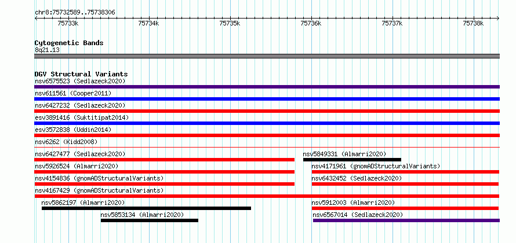Viewport: 516px width, 243px height.
Task: Open the nsv611561 (Cooper2011) label
Action: pyautogui.click(x=73, y=93)
